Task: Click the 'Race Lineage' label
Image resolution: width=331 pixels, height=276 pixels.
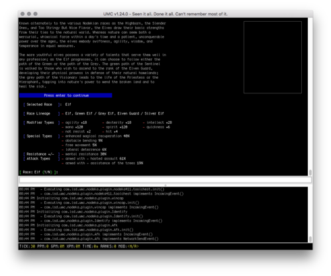Action: (38, 113)
